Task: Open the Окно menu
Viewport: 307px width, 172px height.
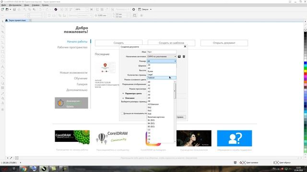Action: click(26, 5)
